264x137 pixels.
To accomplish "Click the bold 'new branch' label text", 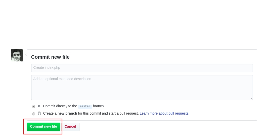I will pyautogui.click(x=67, y=113).
